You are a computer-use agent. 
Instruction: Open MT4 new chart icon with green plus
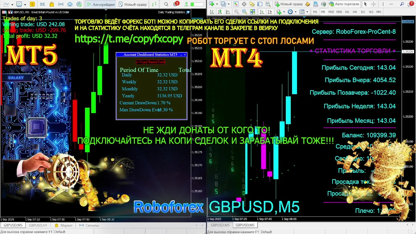pyautogui.click(x=212, y=4)
